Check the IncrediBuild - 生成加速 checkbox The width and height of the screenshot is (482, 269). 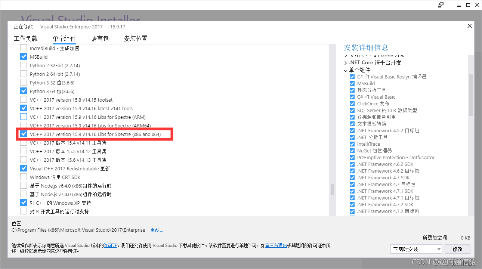coord(24,48)
